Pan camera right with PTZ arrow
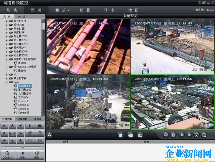Screen dimensions: 215x162 pos(20,133)
